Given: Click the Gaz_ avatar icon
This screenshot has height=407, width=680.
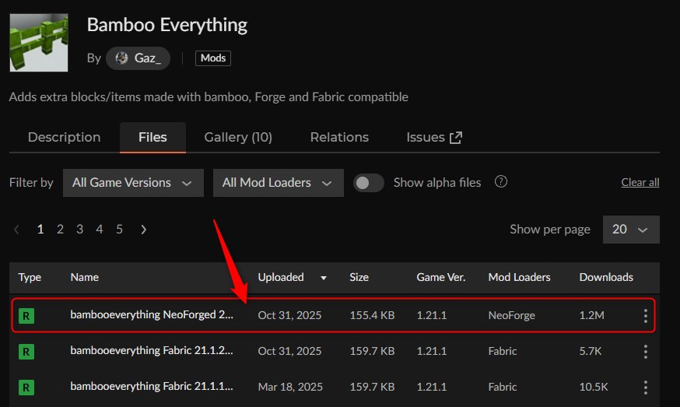Looking at the screenshot, I should tap(122, 58).
